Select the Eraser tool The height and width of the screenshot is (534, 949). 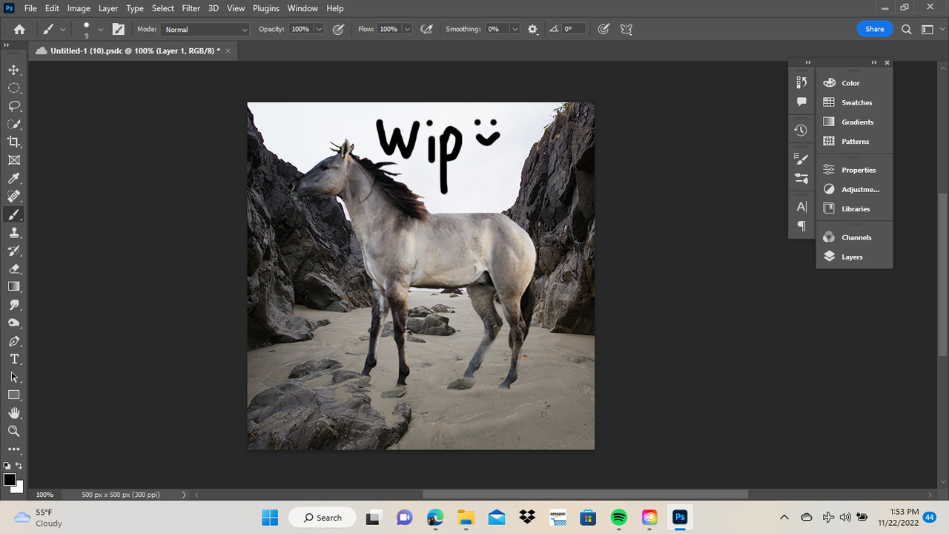coord(14,268)
